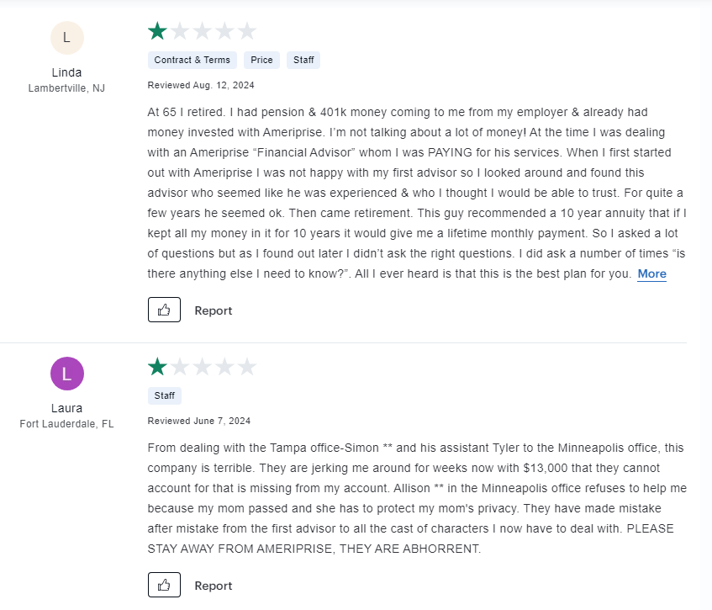This screenshot has width=712, height=610.
Task: Select the Contract & Terms tag
Action: click(192, 60)
